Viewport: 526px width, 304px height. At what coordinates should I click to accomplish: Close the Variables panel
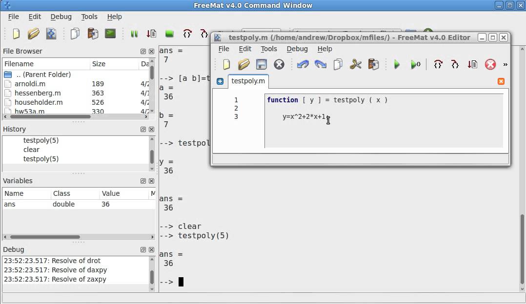tap(151, 181)
